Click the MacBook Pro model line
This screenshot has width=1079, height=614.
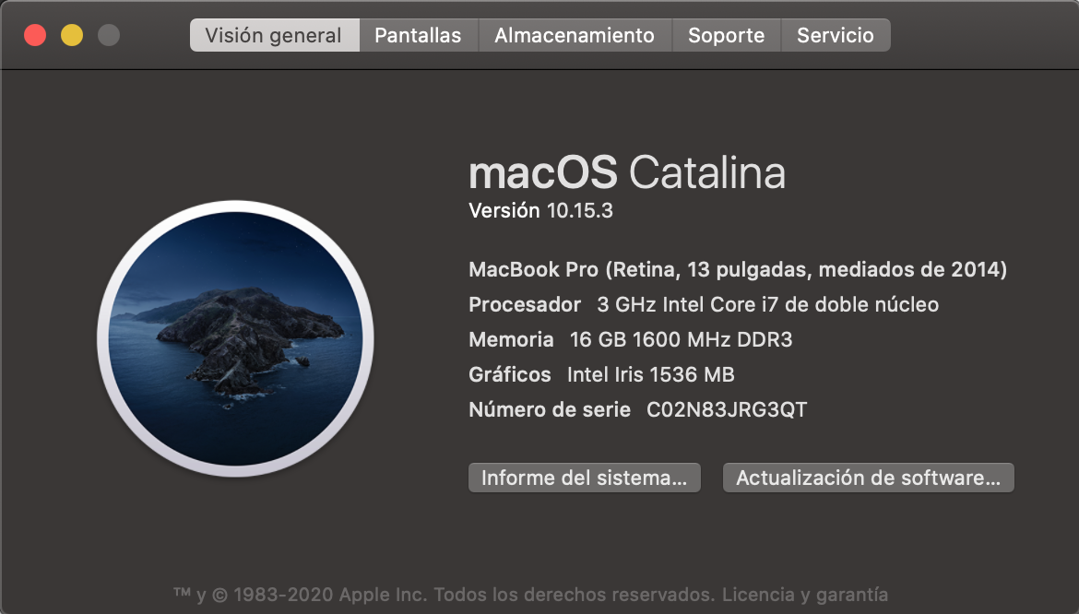click(738, 269)
